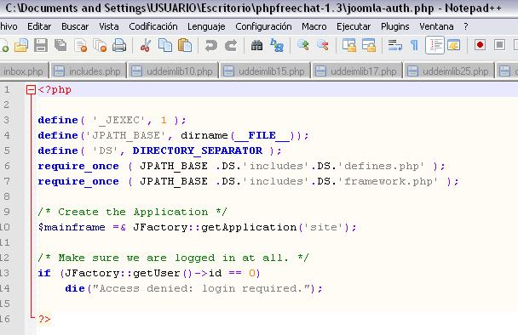The width and height of the screenshot is (518, 335).
Task: Save the current file with Save icon
Action: coord(41,45)
